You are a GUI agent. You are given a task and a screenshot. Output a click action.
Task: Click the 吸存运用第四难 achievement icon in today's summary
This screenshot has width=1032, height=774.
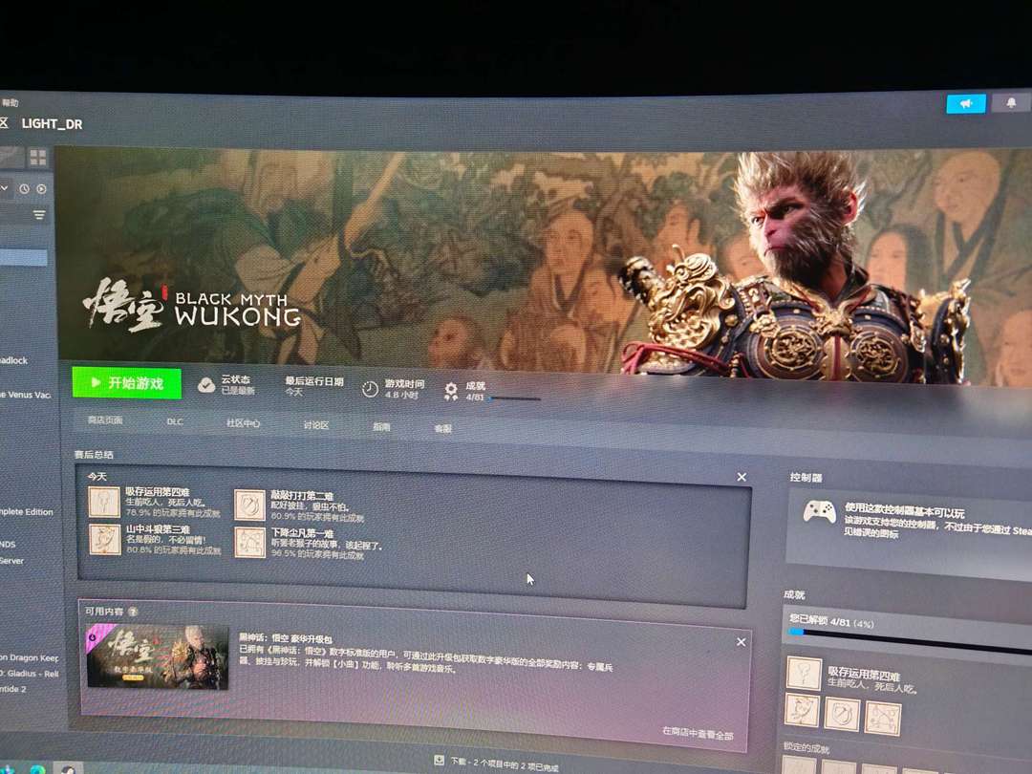point(104,502)
